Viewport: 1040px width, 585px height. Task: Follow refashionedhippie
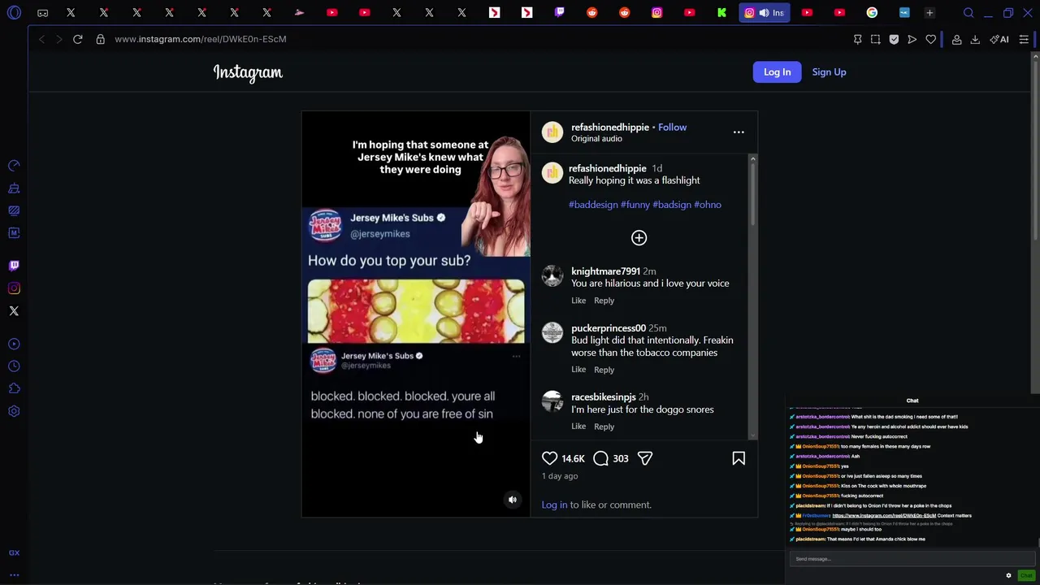point(672,128)
